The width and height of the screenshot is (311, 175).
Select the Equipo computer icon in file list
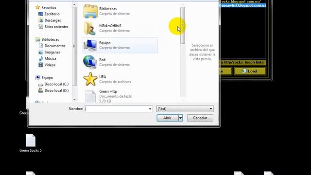tap(90, 45)
